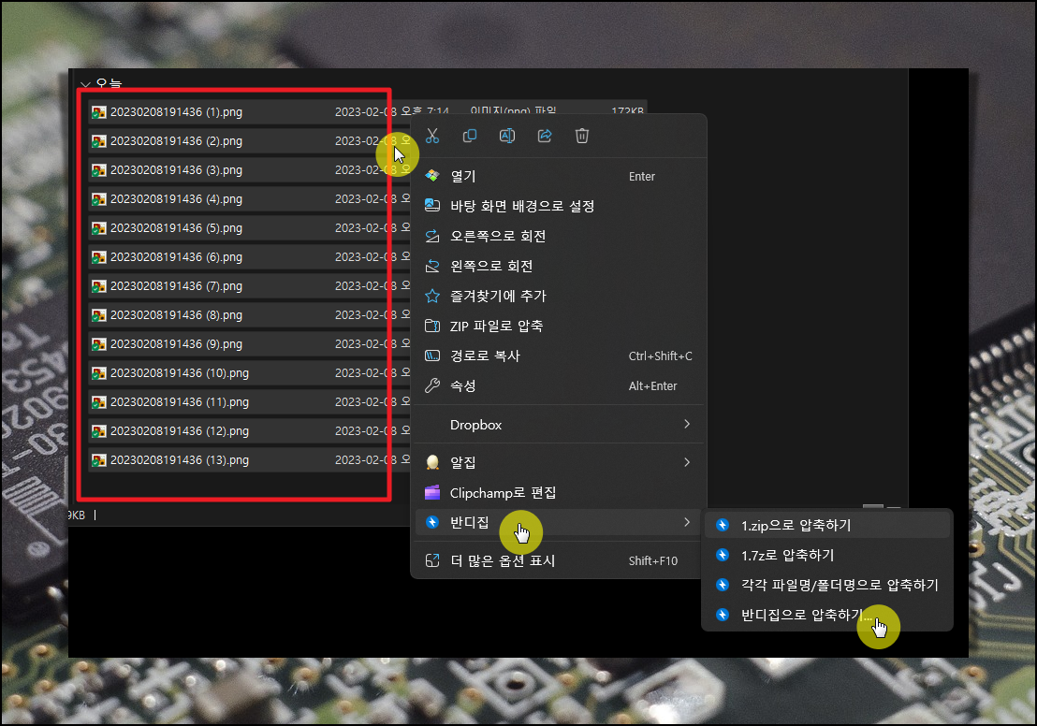The width and height of the screenshot is (1037, 726).
Task: Select 왼쪽으로 회전
Action: click(559, 266)
